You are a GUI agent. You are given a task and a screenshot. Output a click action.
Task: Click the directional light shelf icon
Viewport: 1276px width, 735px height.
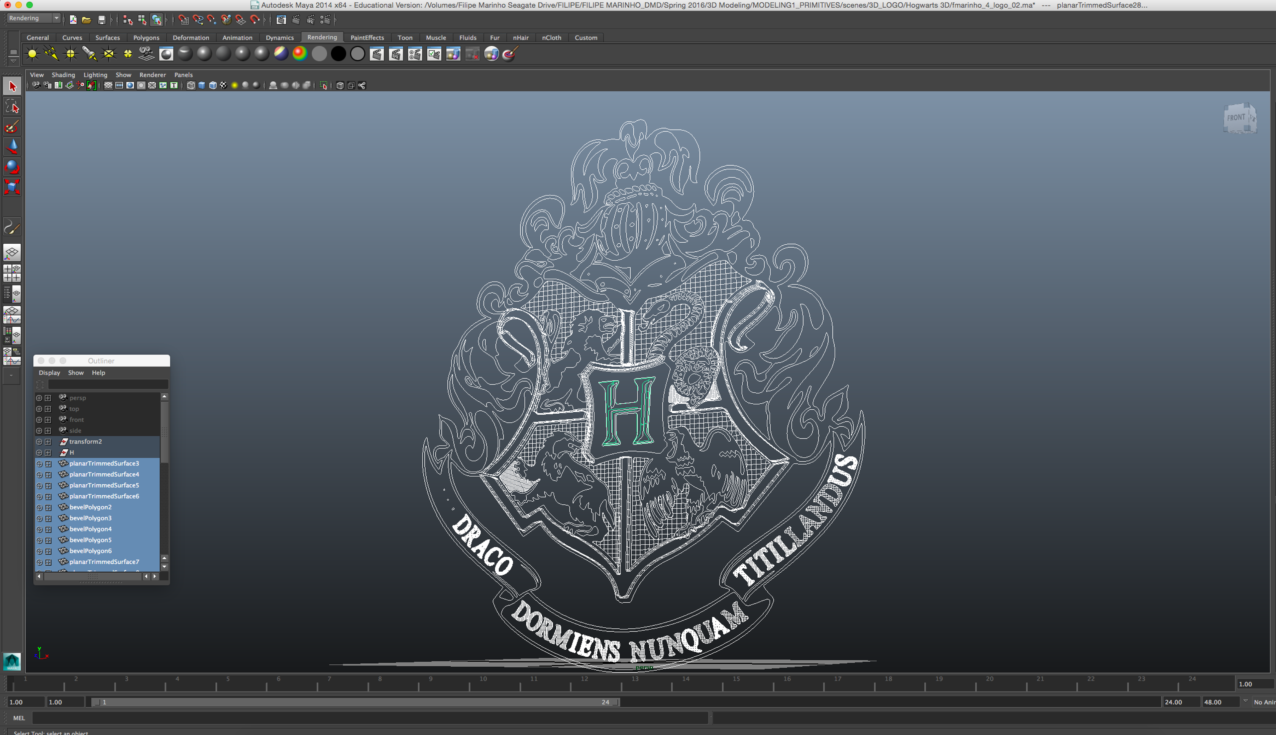point(51,53)
